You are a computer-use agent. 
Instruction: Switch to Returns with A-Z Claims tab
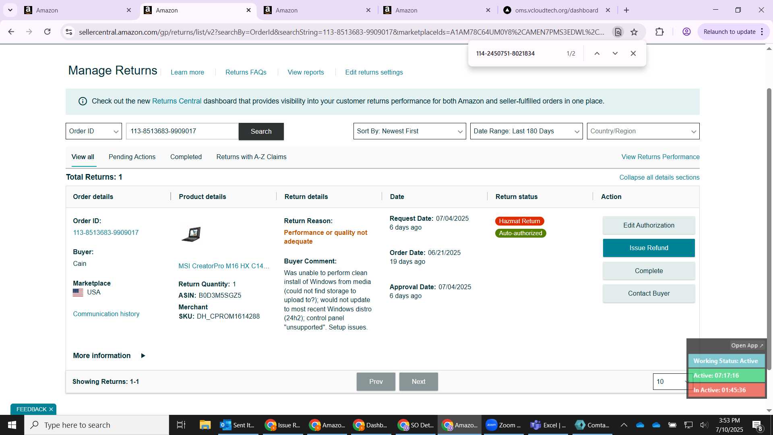(x=251, y=157)
